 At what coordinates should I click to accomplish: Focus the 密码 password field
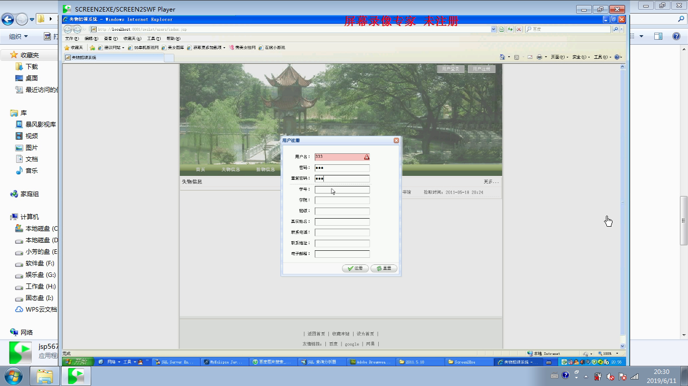pos(342,168)
